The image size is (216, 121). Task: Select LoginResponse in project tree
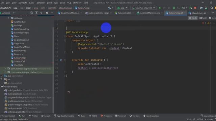(x=21, y=40)
